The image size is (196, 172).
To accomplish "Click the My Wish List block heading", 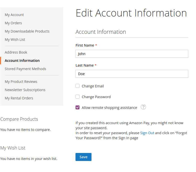I will pyautogui.click(x=13, y=148).
